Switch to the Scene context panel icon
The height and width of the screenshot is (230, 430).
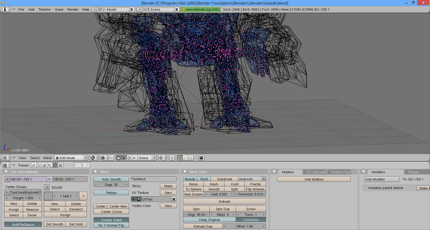tap(60, 165)
